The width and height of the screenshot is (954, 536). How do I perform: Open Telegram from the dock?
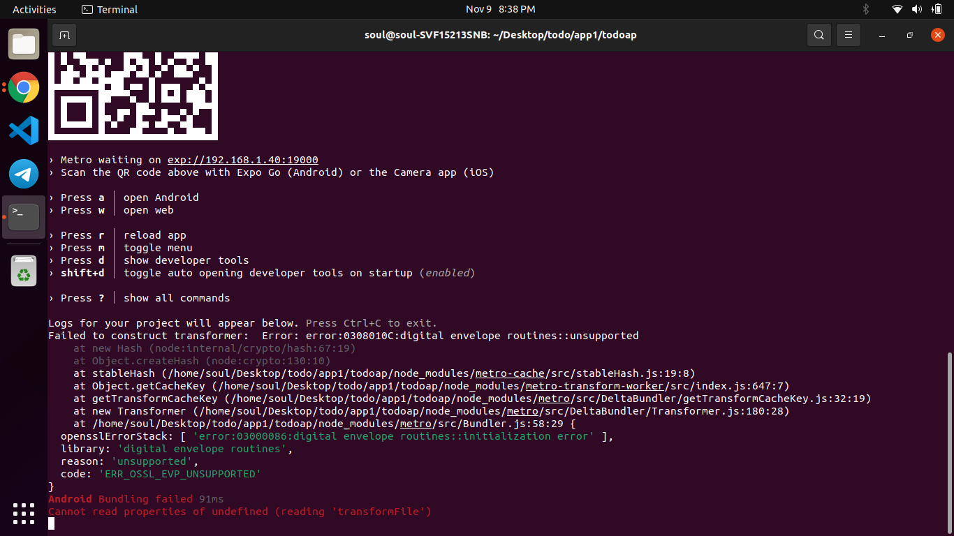point(23,174)
